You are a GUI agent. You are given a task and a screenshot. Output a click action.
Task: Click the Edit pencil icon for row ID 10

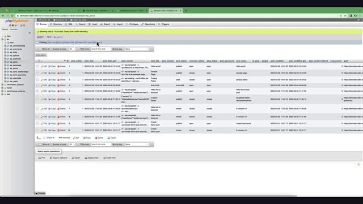[x=42, y=130]
